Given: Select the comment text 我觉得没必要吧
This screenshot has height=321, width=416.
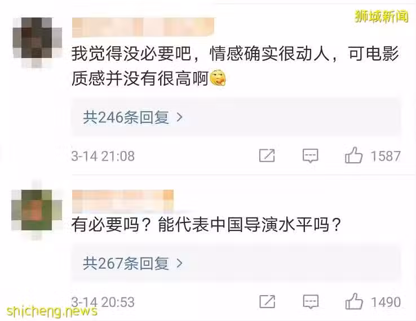Looking at the screenshot, I should [131, 54].
